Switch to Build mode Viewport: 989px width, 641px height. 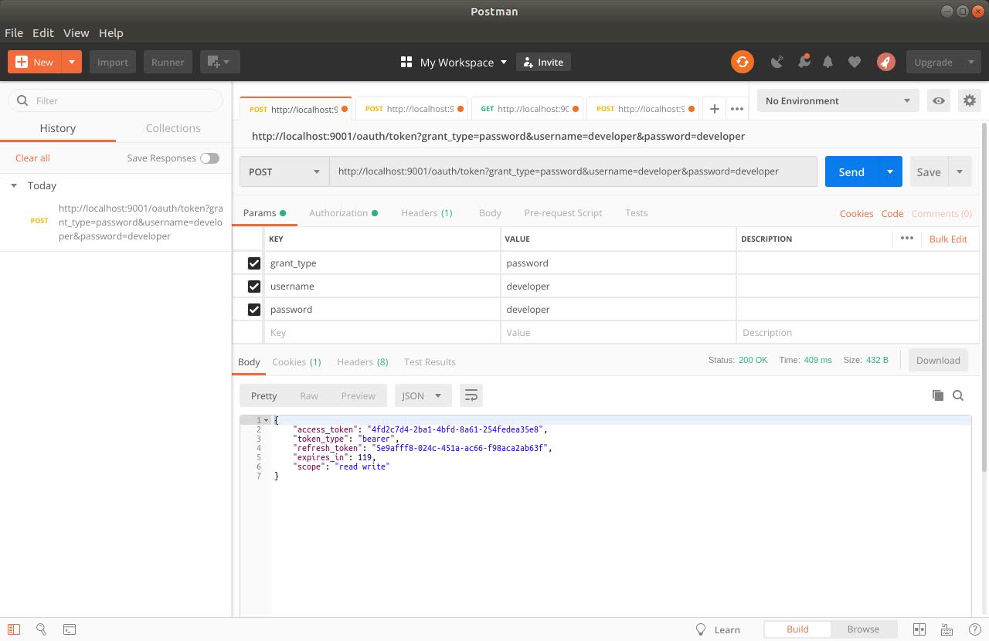797,629
